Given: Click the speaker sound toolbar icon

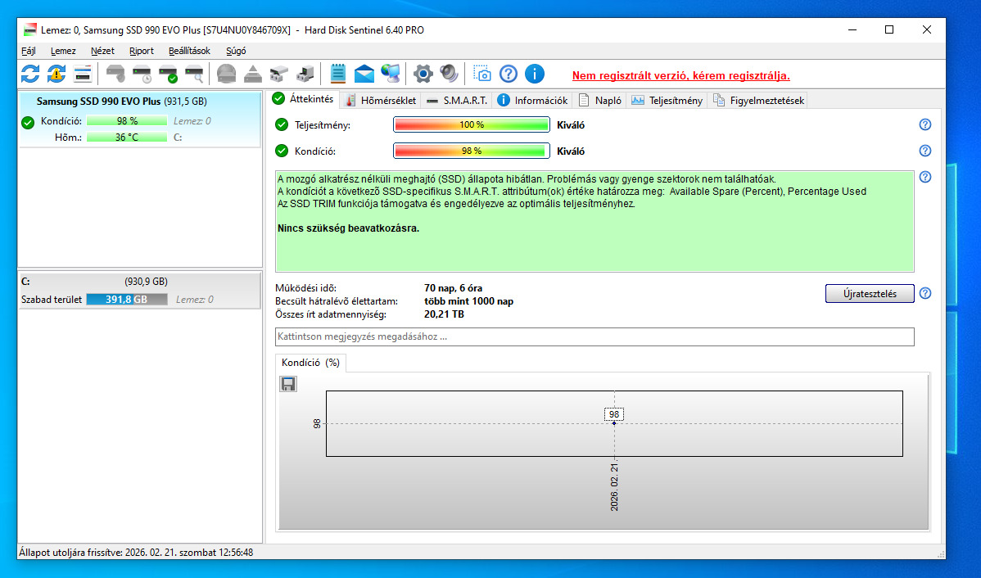Looking at the screenshot, I should click(450, 74).
